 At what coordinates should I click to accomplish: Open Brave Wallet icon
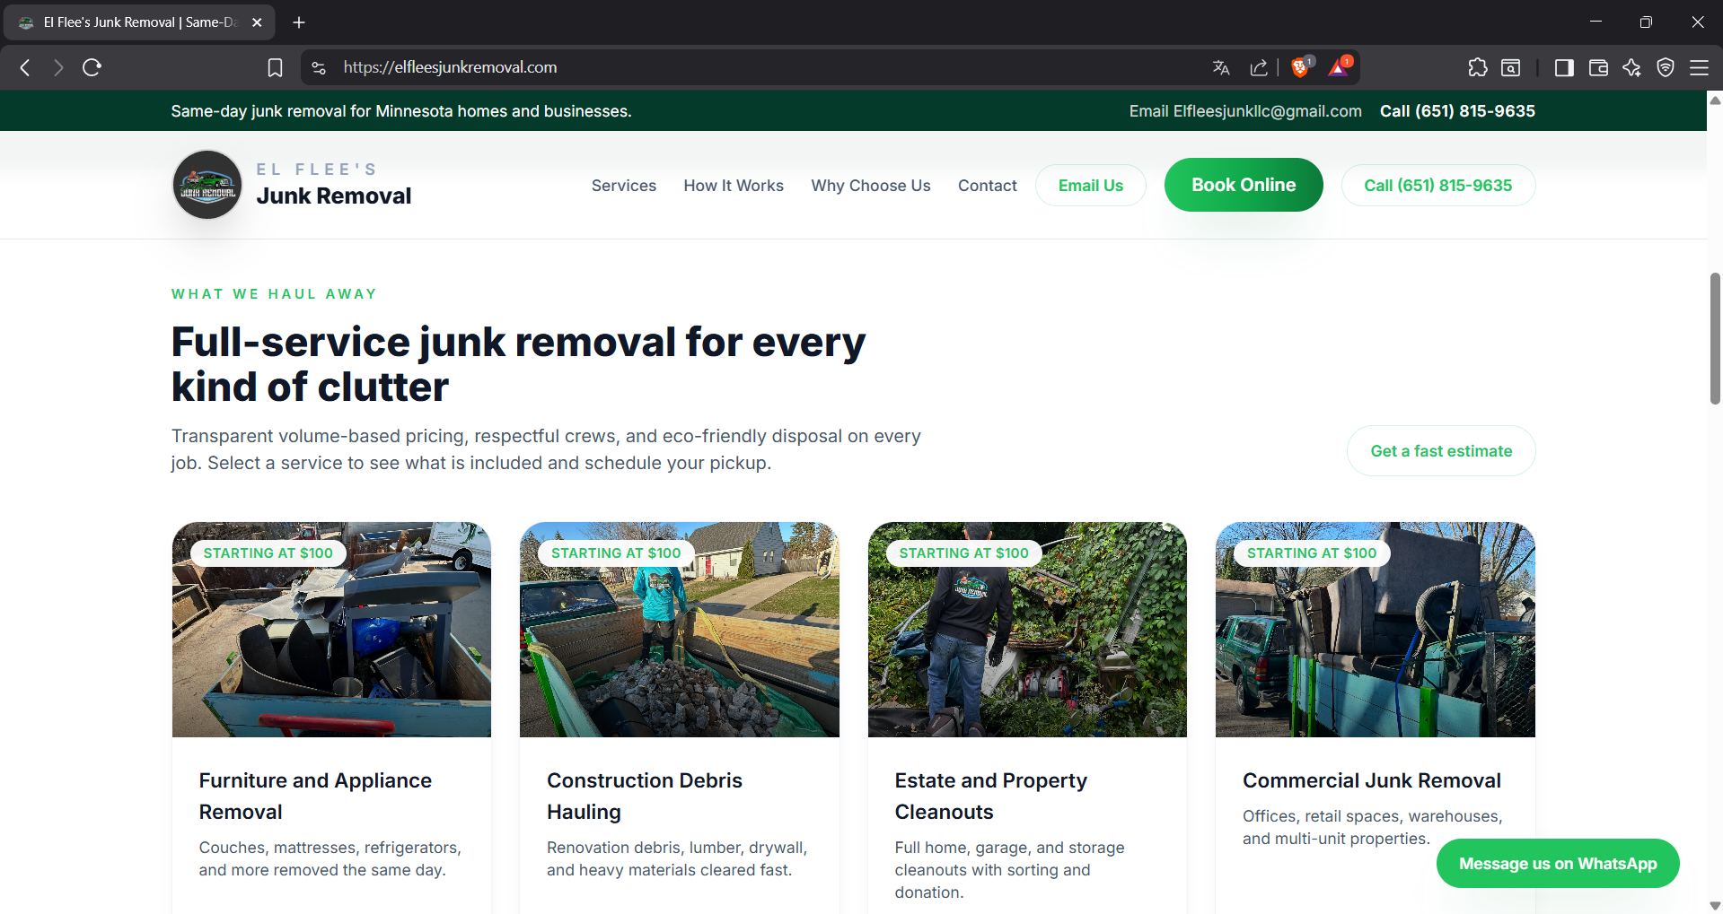(x=1598, y=67)
